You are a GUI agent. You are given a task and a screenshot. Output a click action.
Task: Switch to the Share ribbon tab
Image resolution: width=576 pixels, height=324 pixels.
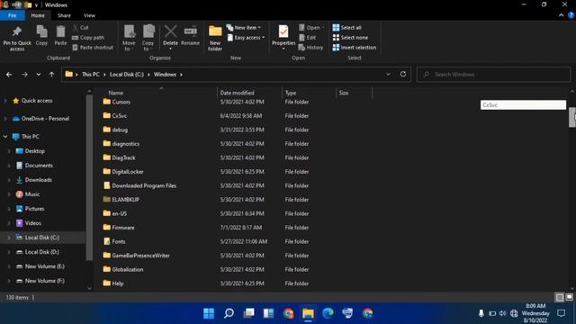click(x=64, y=15)
